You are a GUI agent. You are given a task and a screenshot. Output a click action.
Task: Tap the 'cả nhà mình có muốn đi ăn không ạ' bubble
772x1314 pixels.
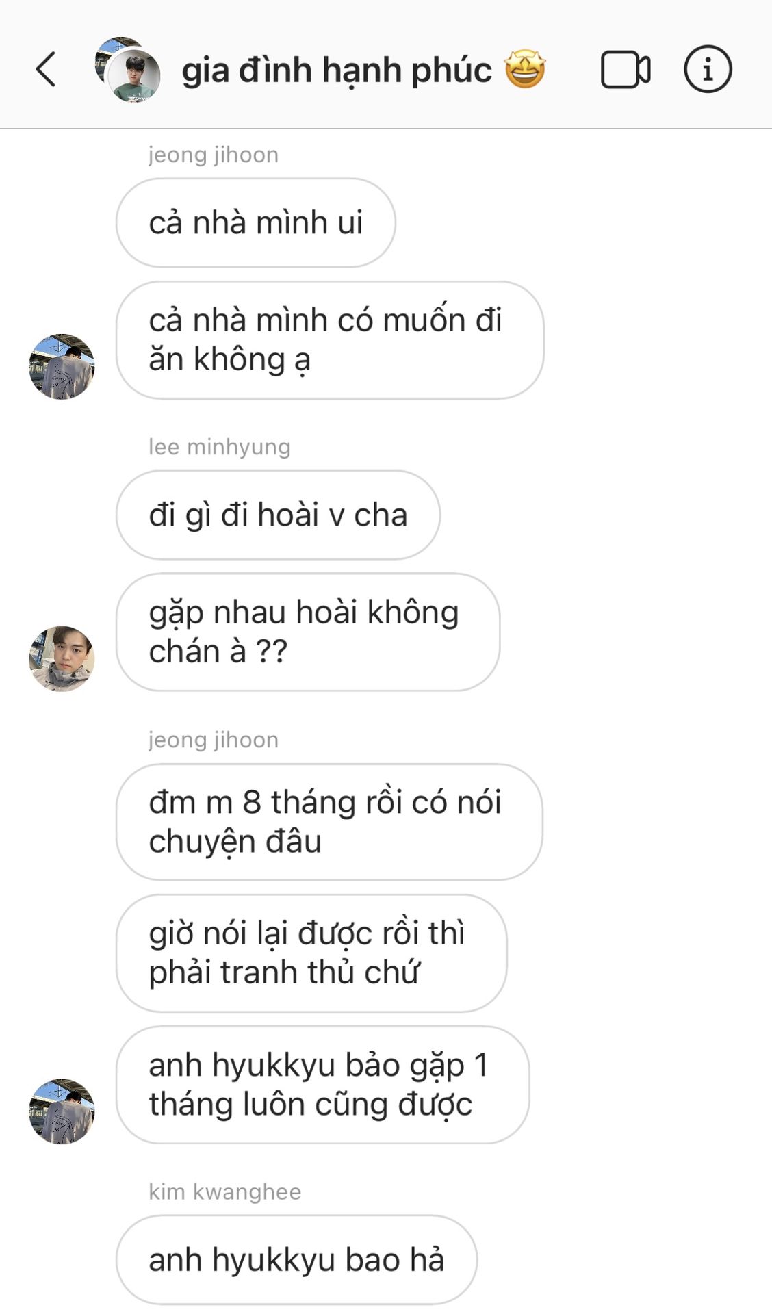330,340
